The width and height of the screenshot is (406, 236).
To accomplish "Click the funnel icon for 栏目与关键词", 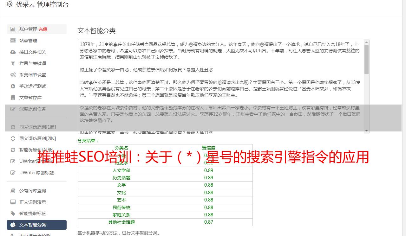I will [x=13, y=63].
